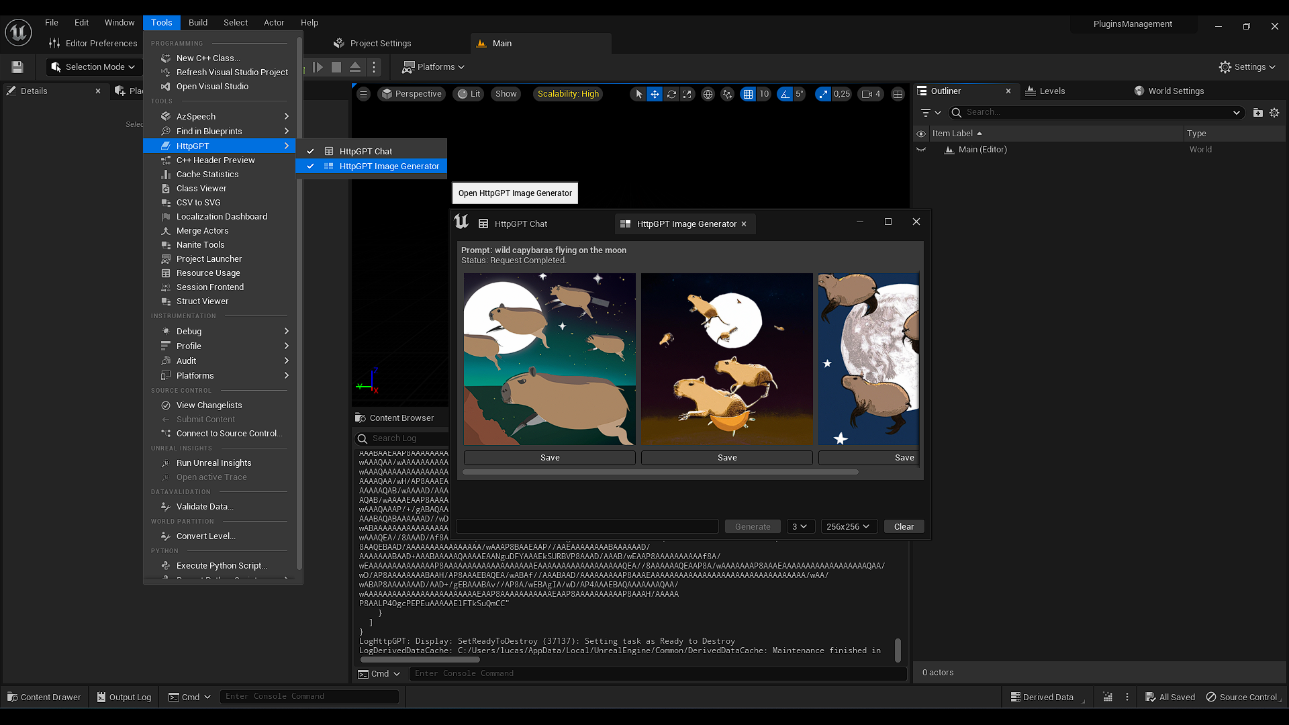Create a new folder in the Outliner
The width and height of the screenshot is (1289, 725).
[x=1257, y=112]
